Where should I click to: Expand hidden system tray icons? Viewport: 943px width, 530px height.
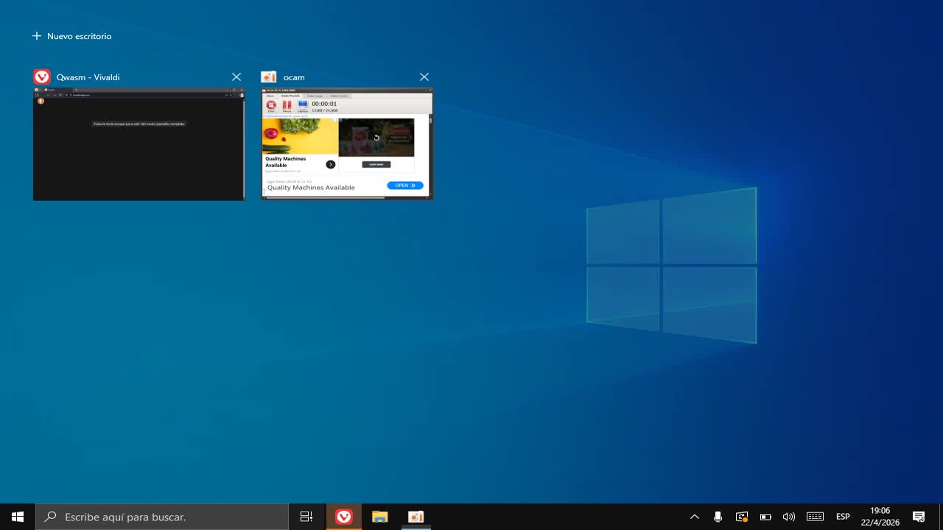[x=694, y=517]
